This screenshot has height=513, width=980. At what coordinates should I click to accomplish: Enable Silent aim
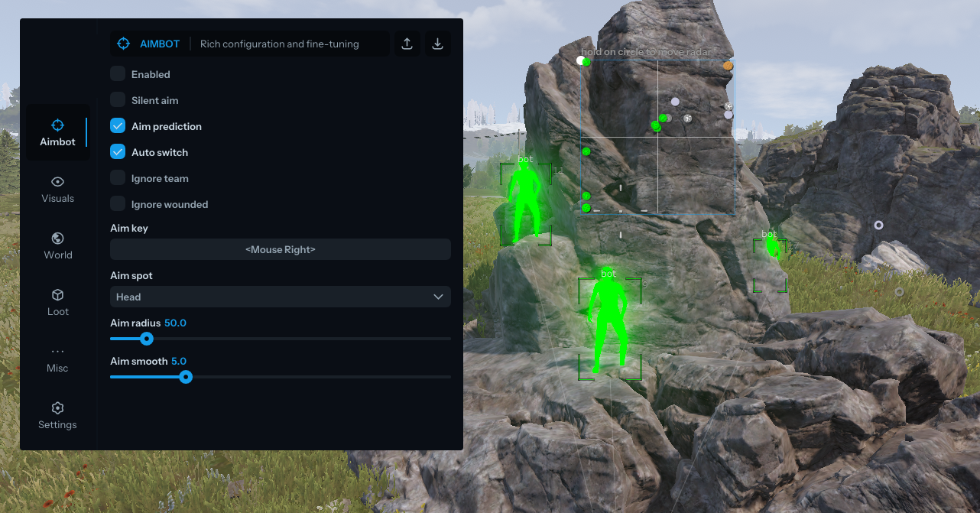[x=117, y=99]
